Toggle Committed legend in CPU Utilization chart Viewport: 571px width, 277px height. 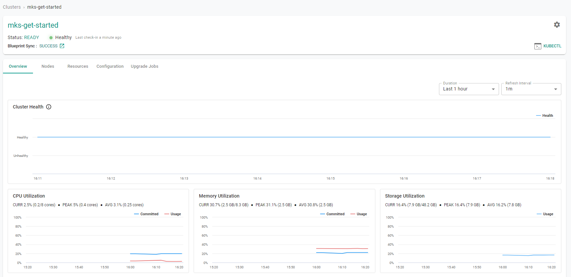[146, 214]
